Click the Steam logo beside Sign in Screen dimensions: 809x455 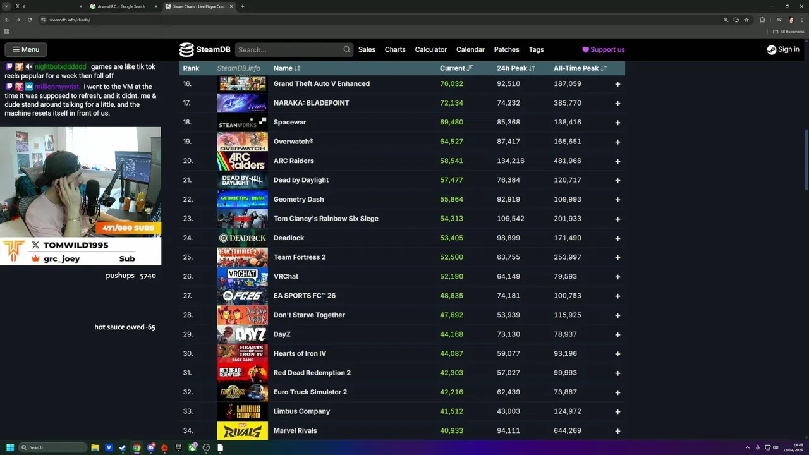point(771,49)
